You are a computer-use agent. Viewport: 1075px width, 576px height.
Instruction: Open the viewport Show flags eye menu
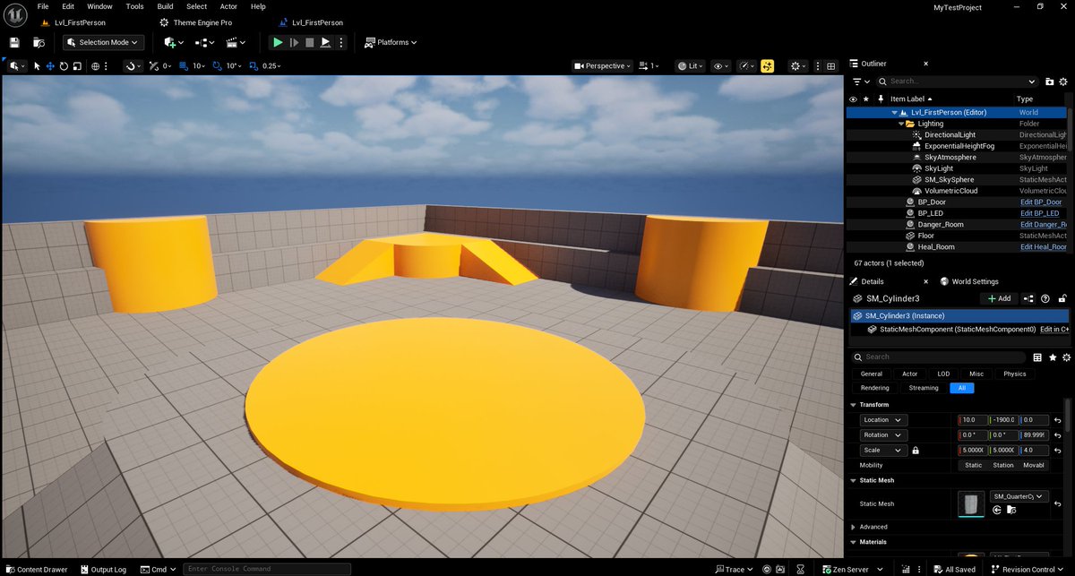click(720, 65)
